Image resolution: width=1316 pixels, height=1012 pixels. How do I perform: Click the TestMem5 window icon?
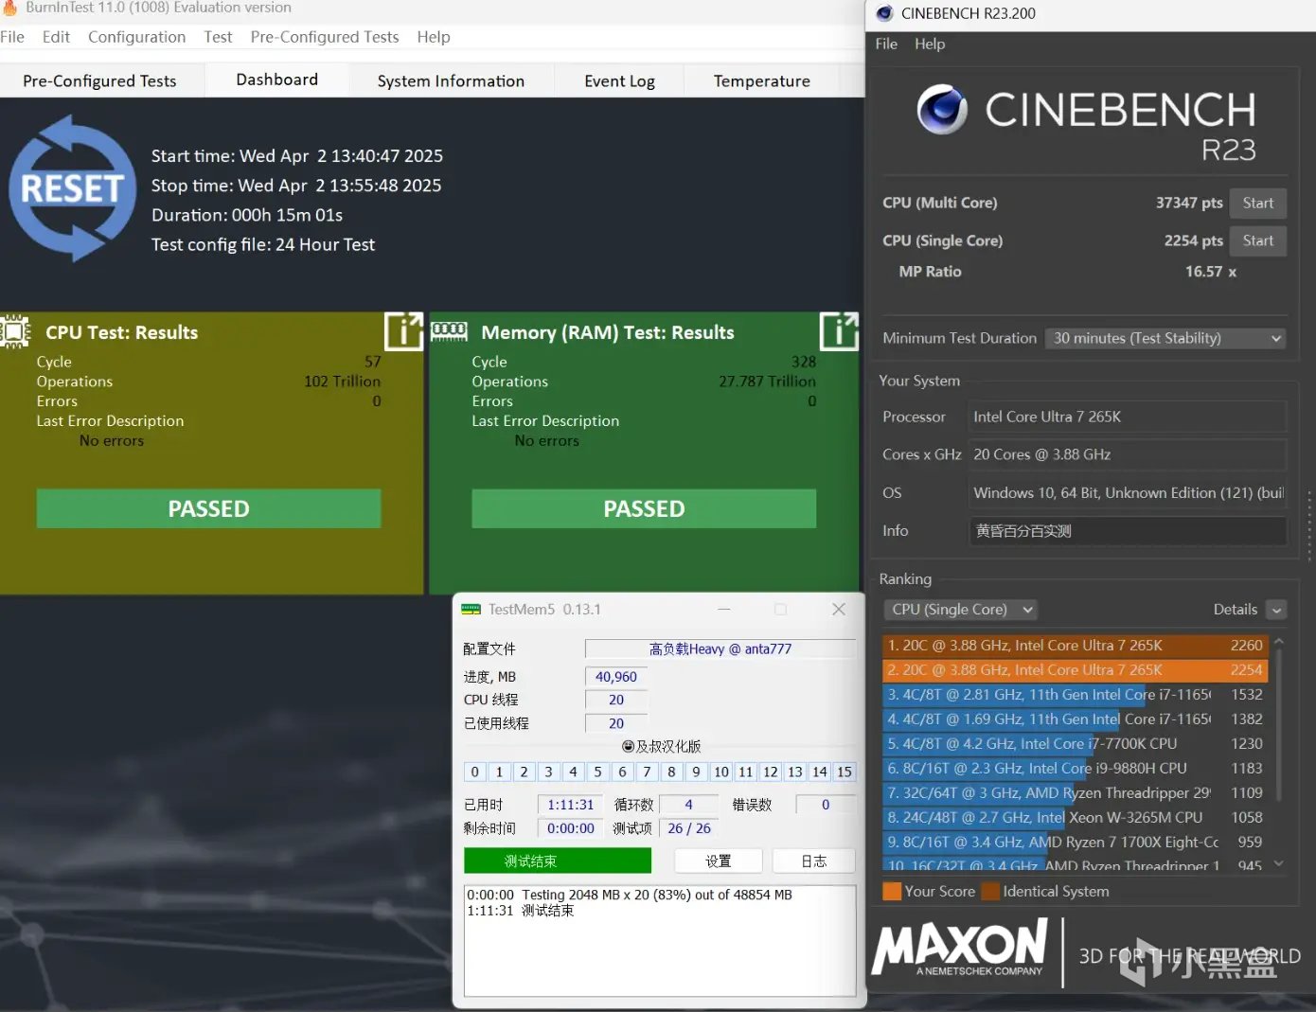(471, 610)
